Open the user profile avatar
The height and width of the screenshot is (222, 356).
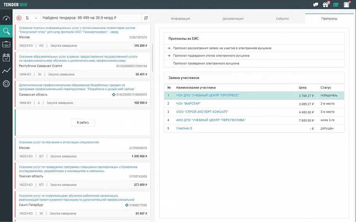coord(347,5)
